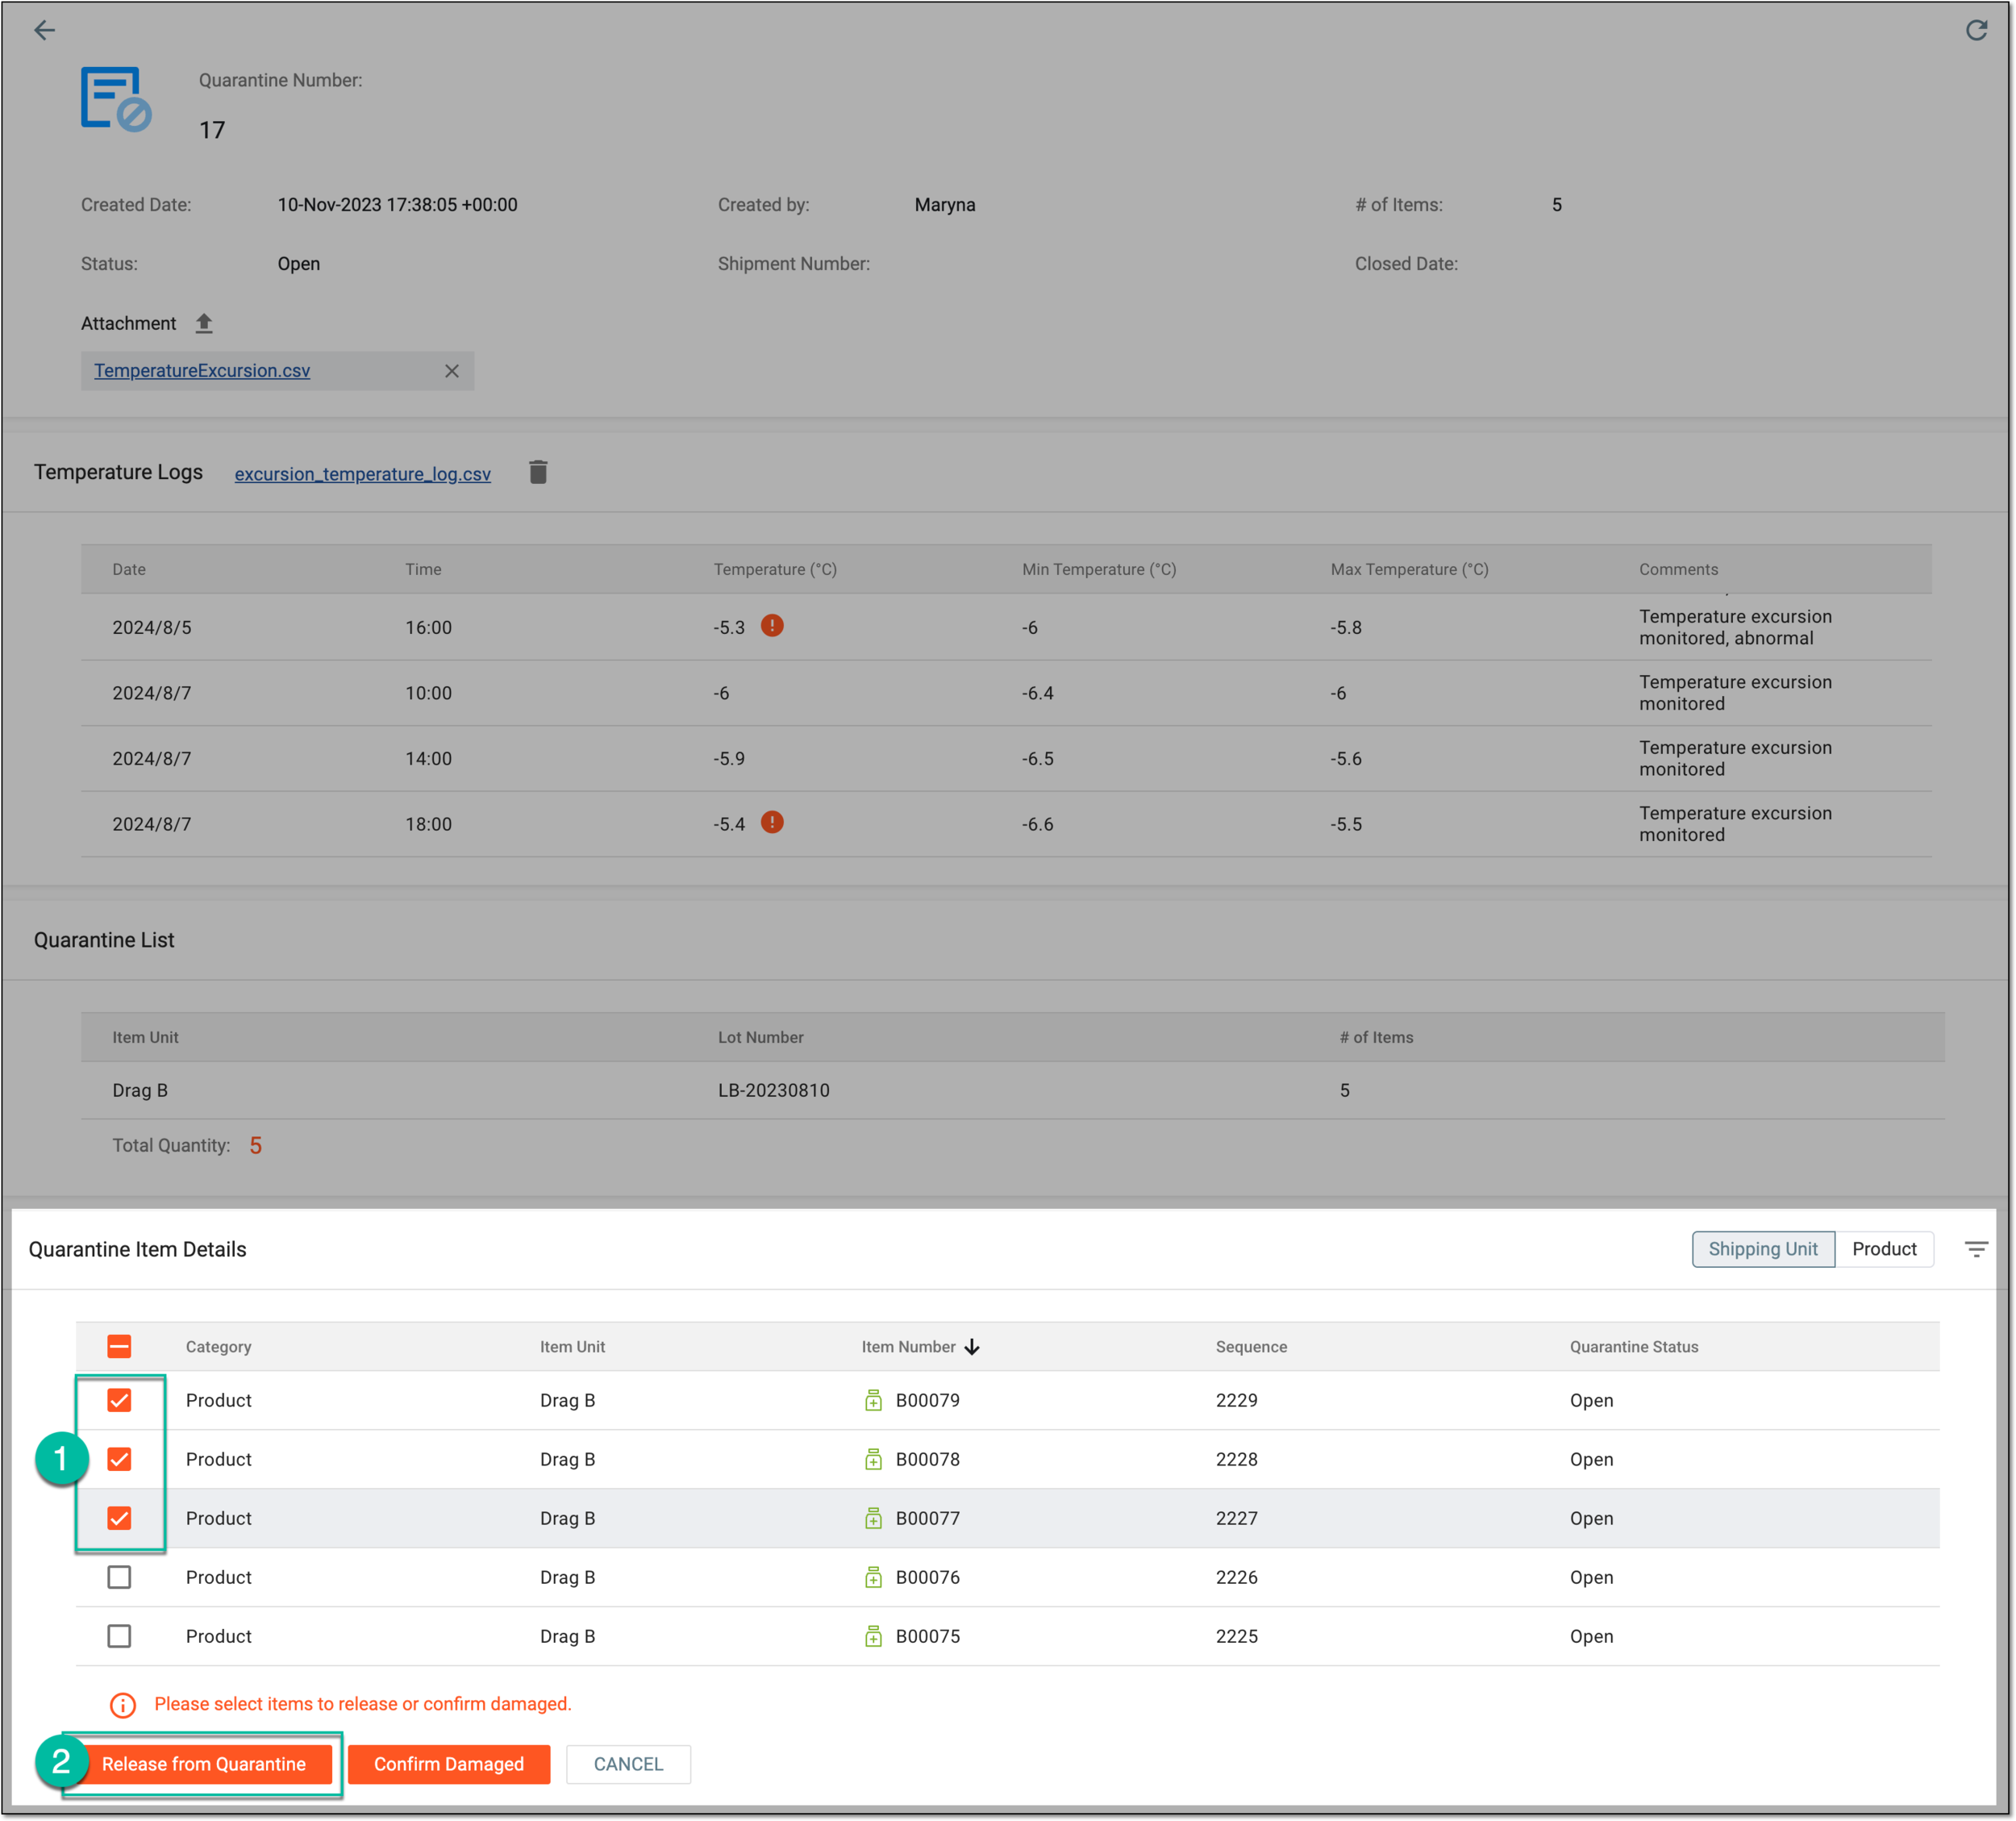Check the checkbox for item B00076
The width and height of the screenshot is (2016, 1821).
(119, 1577)
